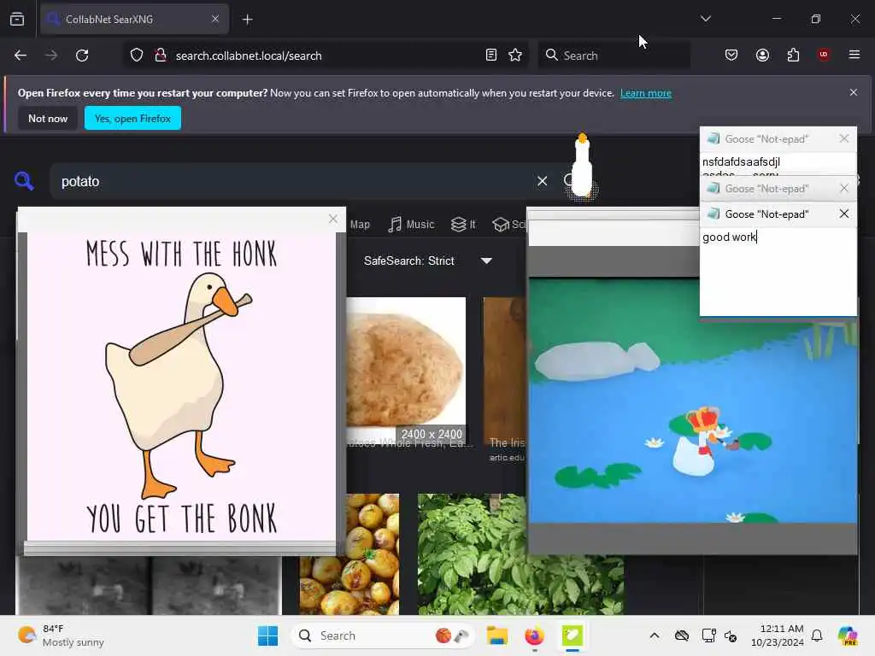Screen dimensions: 875x656
Task: Click the Firefox toolbar Search box
Action: click(x=614, y=56)
